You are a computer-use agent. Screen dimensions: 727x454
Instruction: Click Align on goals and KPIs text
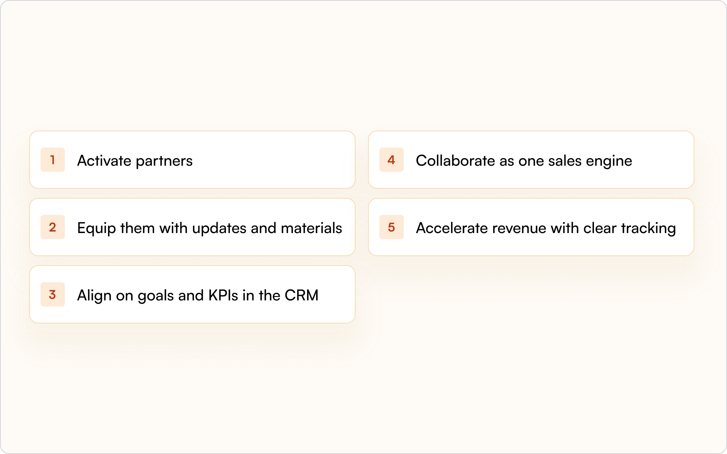click(x=158, y=295)
